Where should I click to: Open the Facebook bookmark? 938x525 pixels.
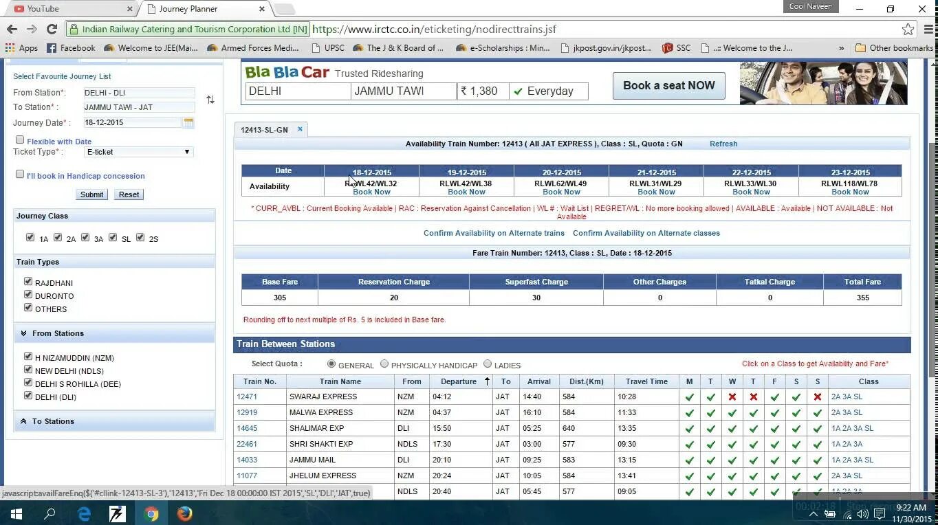click(x=71, y=48)
